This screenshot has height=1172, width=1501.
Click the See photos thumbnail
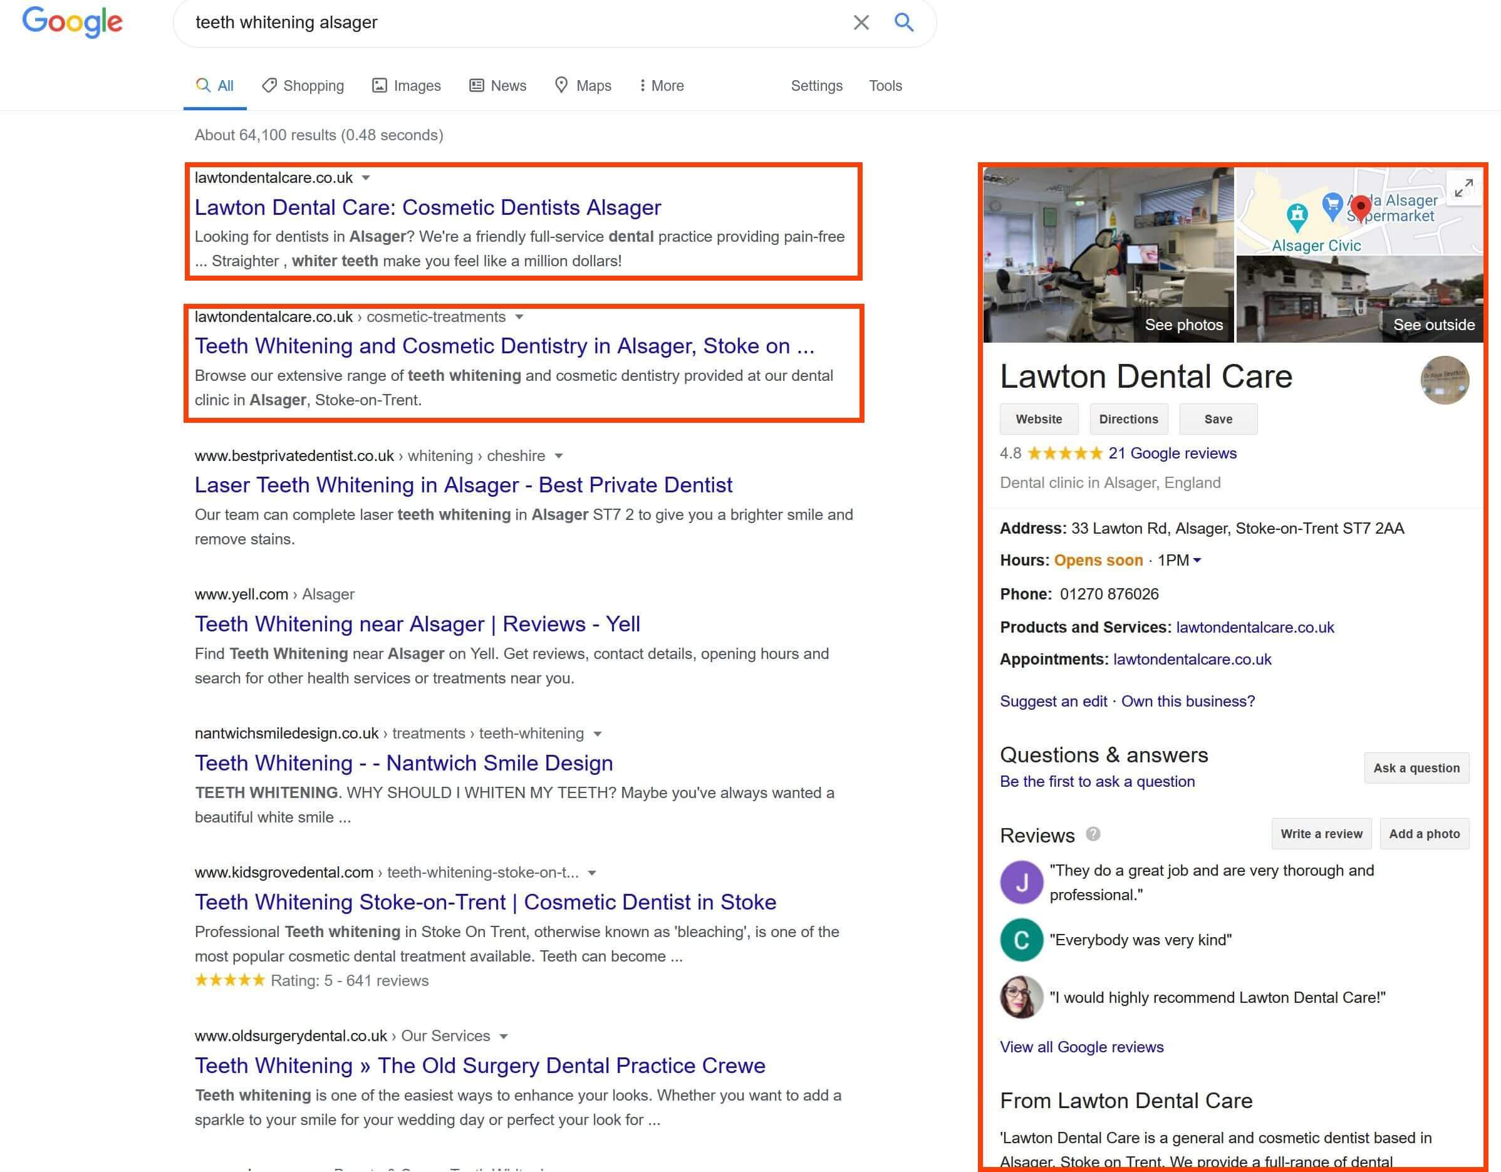tap(1108, 255)
